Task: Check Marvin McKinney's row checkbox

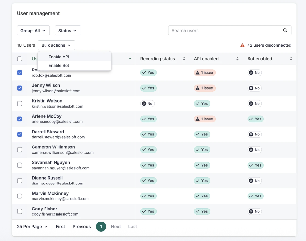Action: point(19,196)
